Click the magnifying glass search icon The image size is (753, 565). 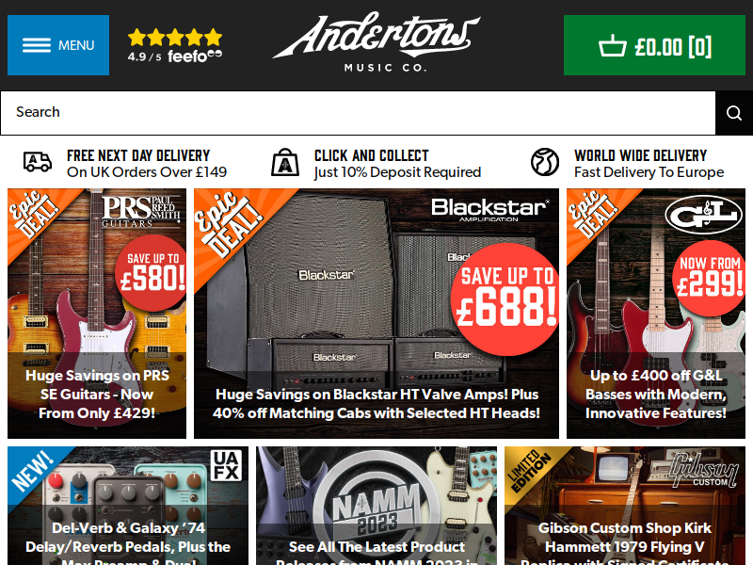tap(734, 113)
